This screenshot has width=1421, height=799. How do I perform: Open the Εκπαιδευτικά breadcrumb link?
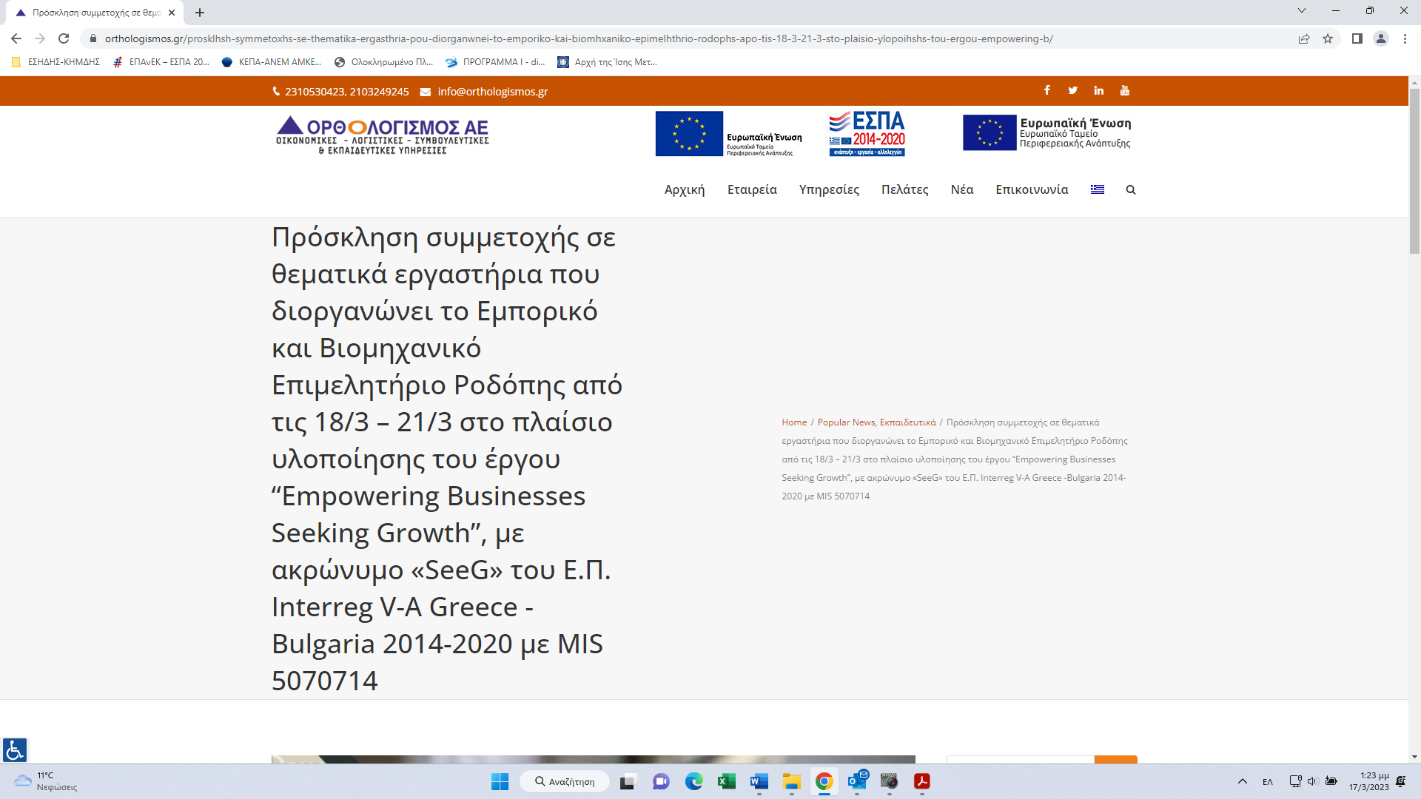coord(907,422)
